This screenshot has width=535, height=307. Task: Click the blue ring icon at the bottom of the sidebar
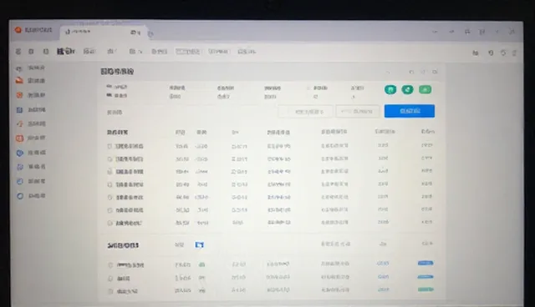pyautogui.click(x=20, y=196)
